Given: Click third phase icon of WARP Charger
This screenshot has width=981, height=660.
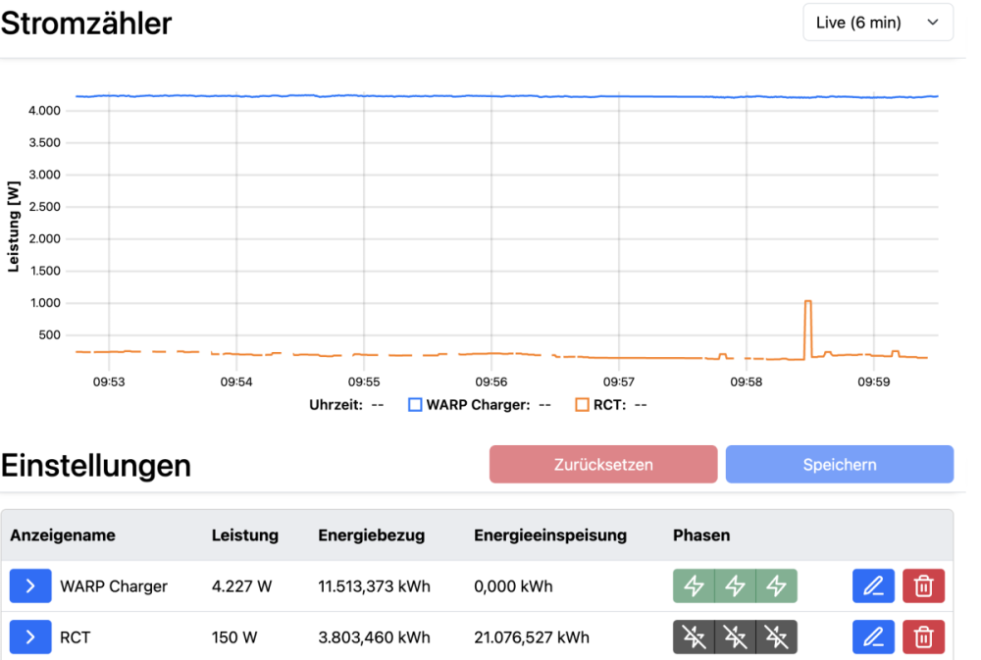Looking at the screenshot, I should (x=776, y=586).
